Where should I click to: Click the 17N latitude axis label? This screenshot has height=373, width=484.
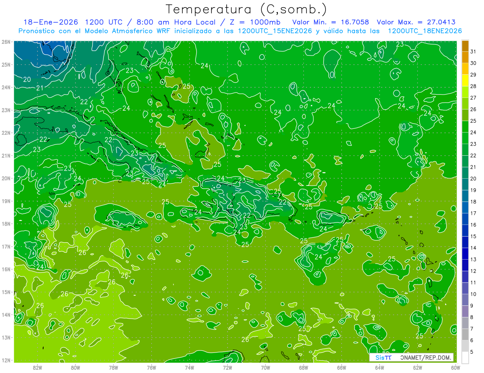[6, 246]
